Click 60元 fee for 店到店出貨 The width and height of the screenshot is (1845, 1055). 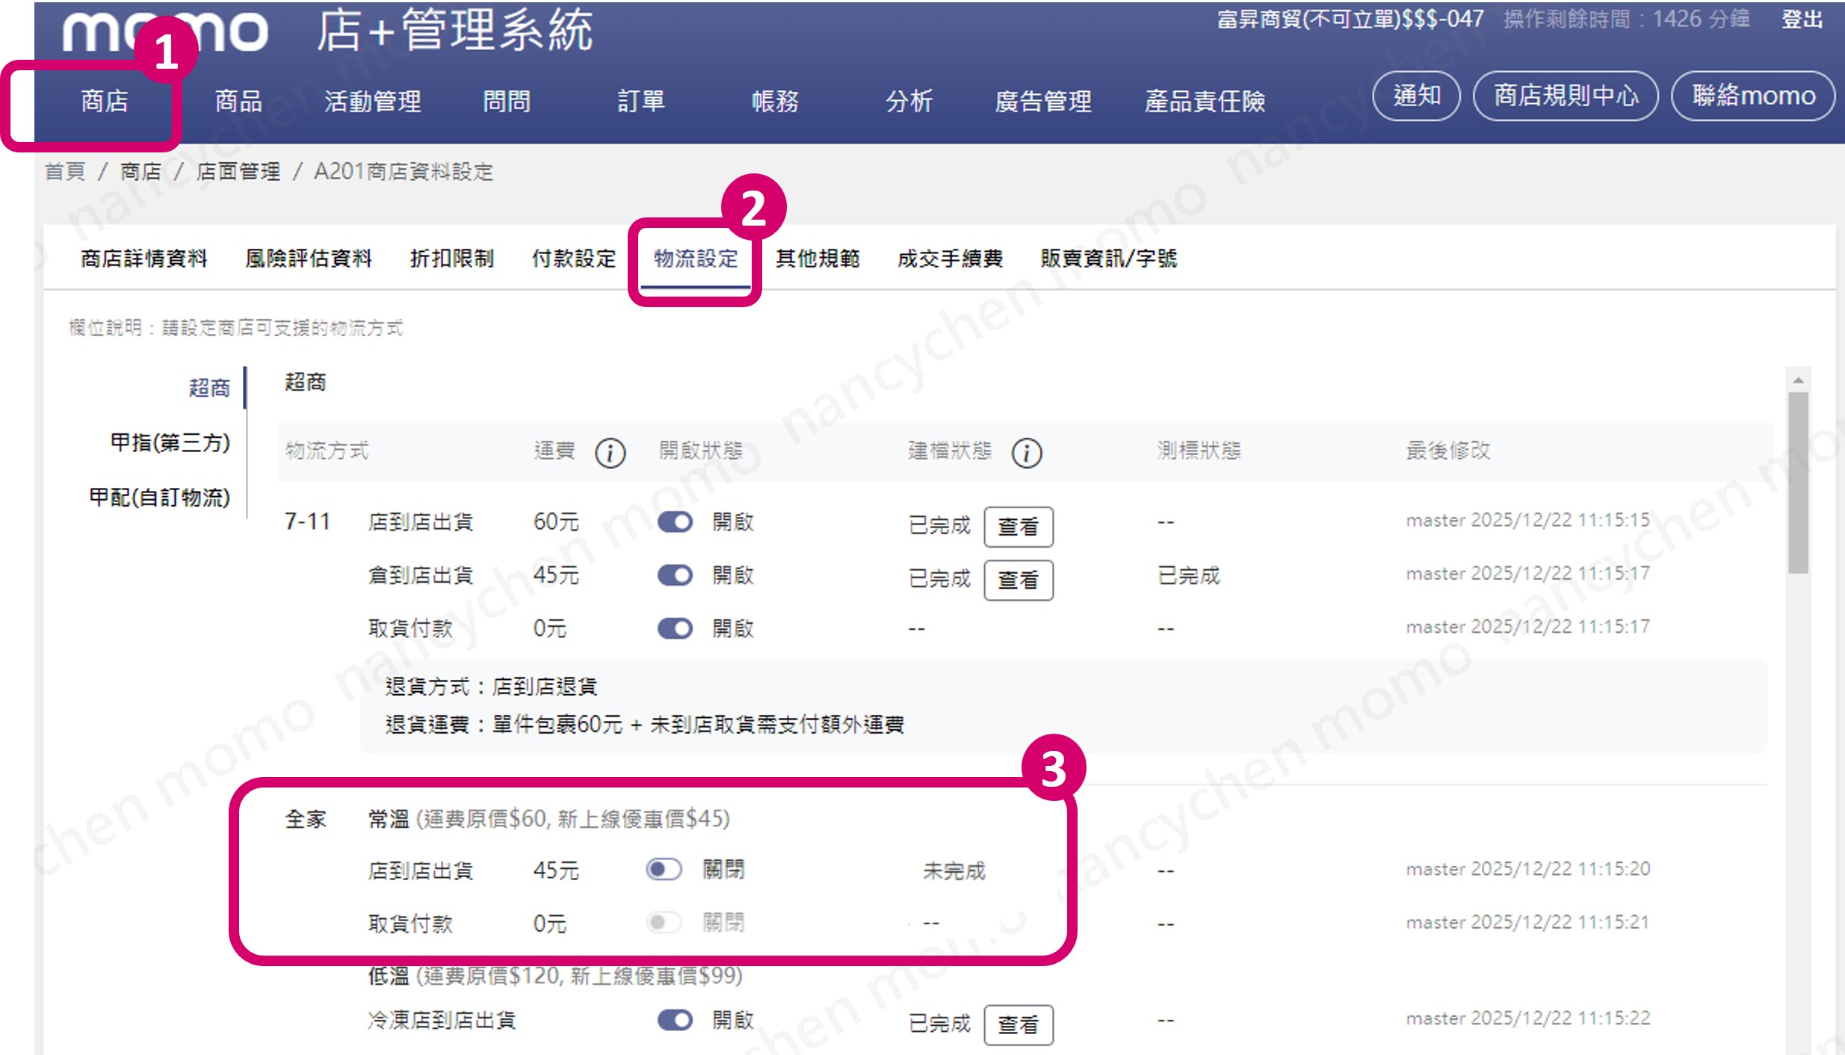[x=556, y=522]
